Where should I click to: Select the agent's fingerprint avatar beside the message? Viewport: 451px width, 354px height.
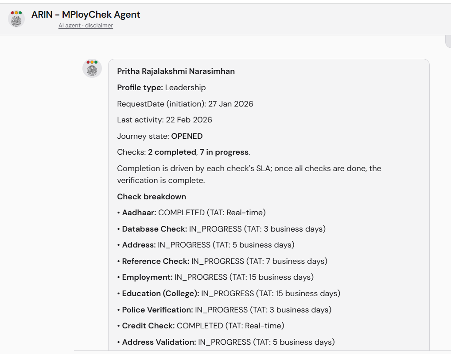(x=92, y=69)
